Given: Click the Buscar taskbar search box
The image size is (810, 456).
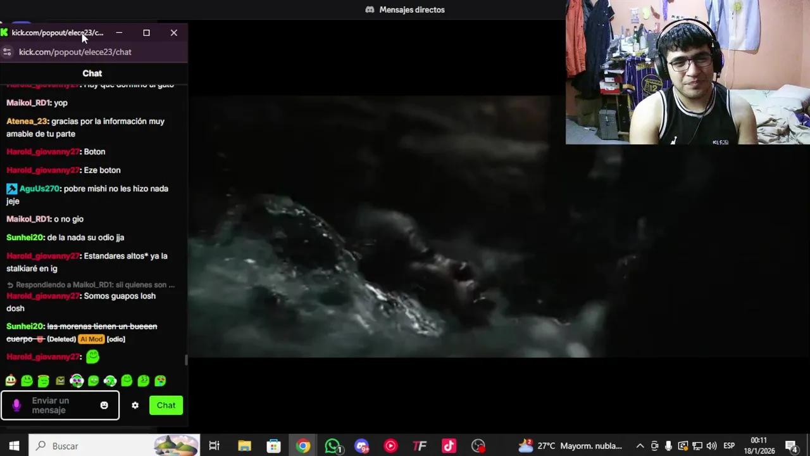Looking at the screenshot, I should (114, 446).
